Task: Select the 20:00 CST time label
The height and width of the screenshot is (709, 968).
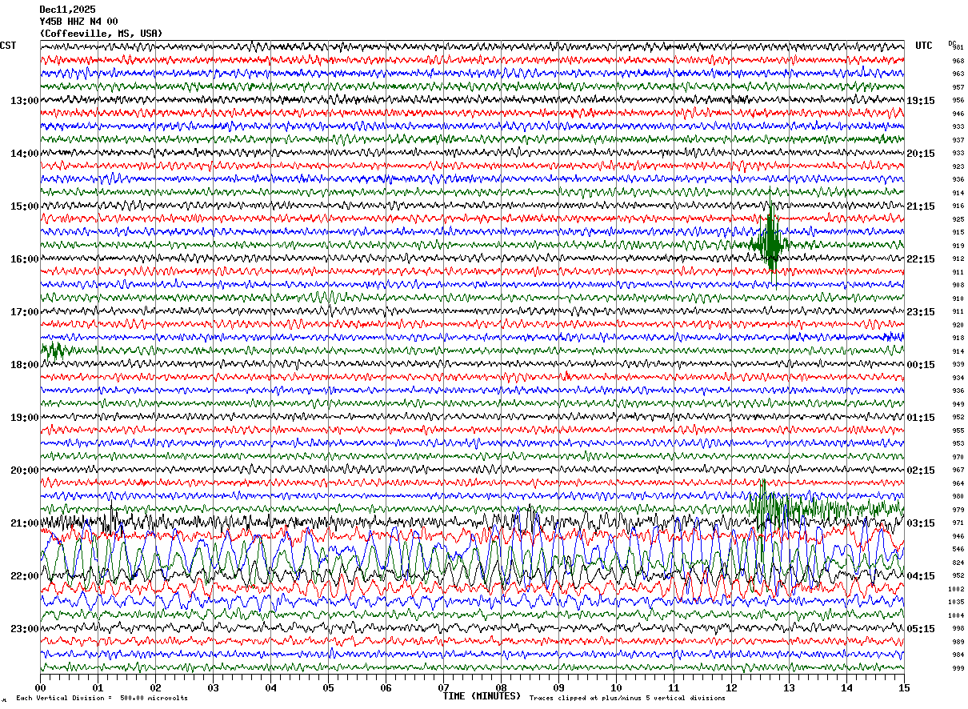Action: (x=24, y=471)
